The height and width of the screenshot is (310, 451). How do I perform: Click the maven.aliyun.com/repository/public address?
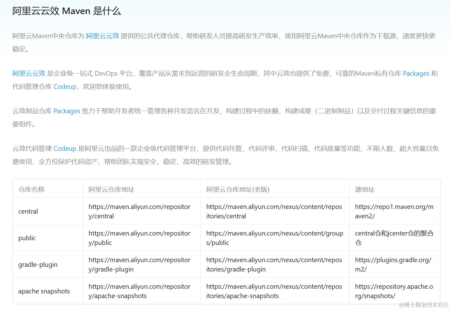point(140,238)
